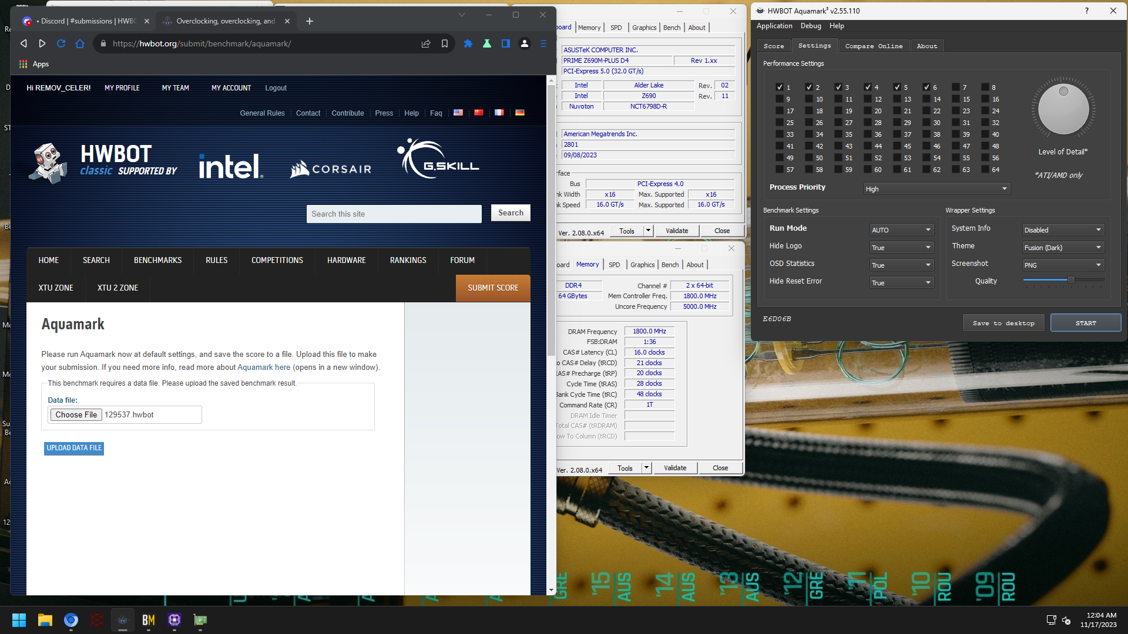Open the browser home page
Viewport: 1128px width, 634px height.
80,43
